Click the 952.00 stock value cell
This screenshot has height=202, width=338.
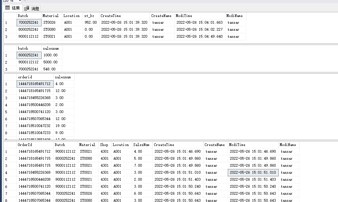click(91, 22)
